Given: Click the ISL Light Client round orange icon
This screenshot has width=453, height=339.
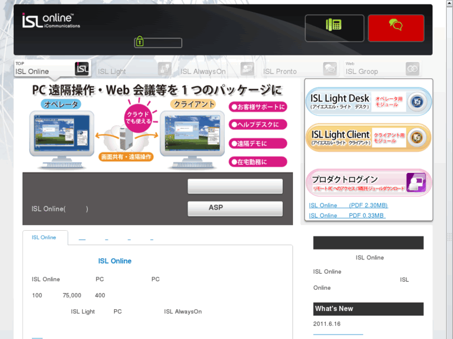Looking at the screenshot, I should pyautogui.click(x=417, y=137).
